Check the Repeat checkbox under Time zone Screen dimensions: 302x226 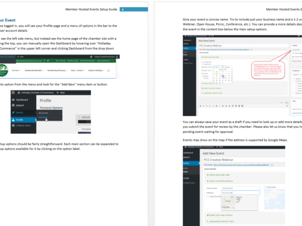[x=202, y=76]
